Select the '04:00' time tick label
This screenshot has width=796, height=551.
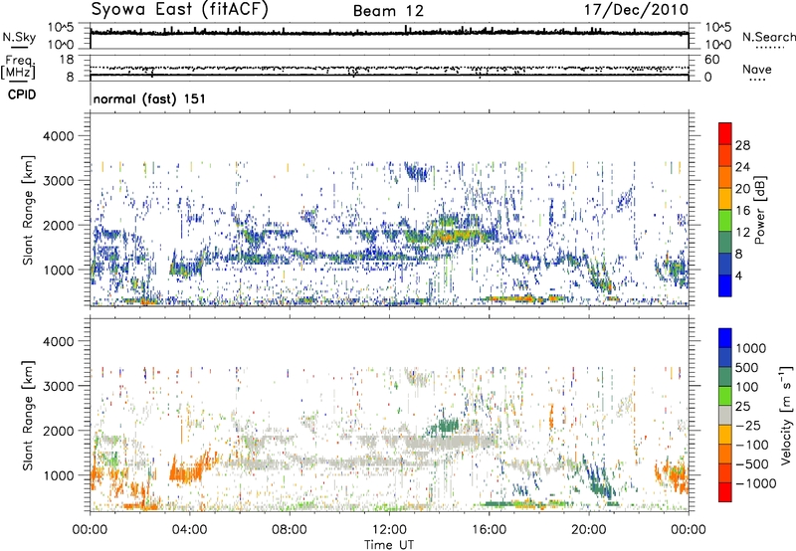pos(189,530)
